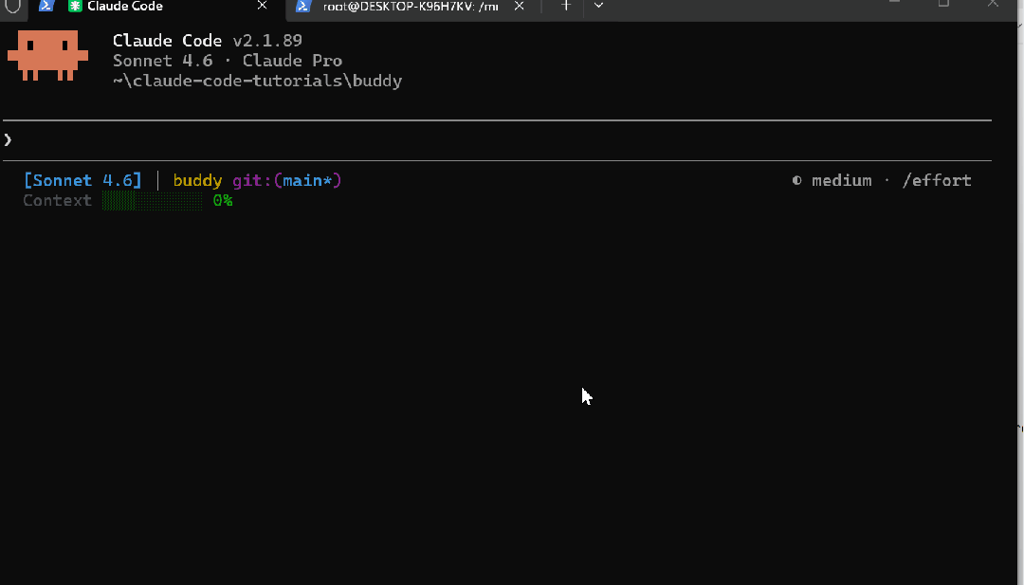Click the half-circle effort indicator icon
The width and height of the screenshot is (1024, 585).
pos(796,180)
